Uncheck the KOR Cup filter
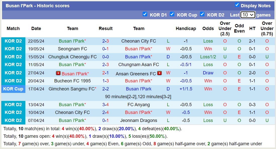276x149 pixels. [x=172, y=14]
